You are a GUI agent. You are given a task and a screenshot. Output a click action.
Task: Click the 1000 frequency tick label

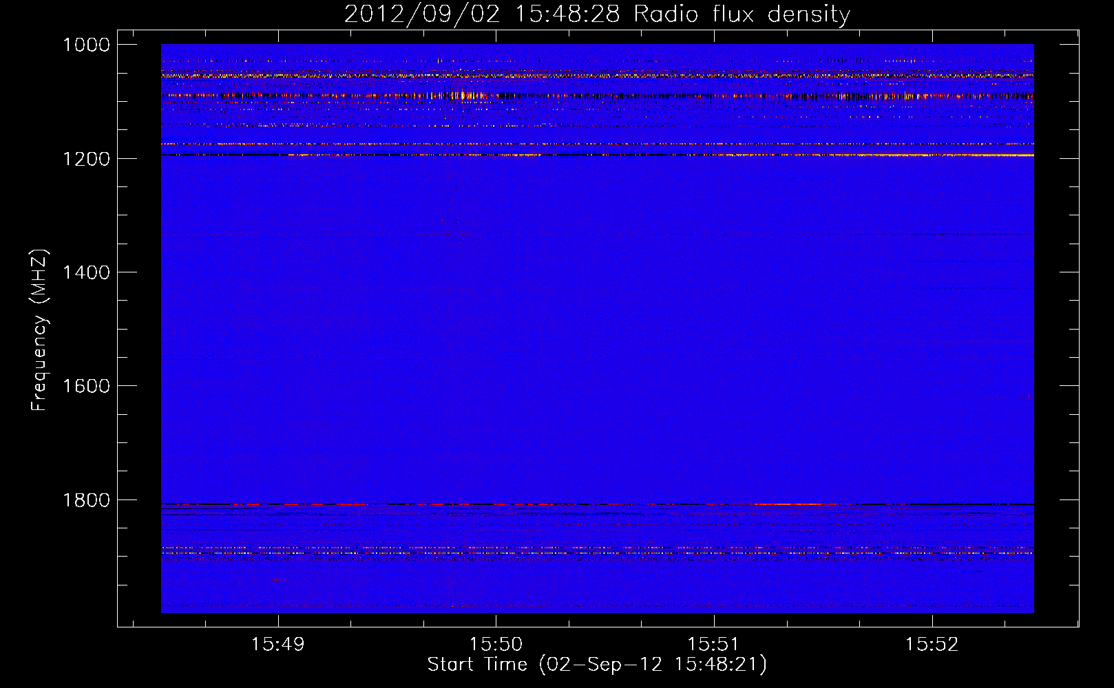[86, 45]
